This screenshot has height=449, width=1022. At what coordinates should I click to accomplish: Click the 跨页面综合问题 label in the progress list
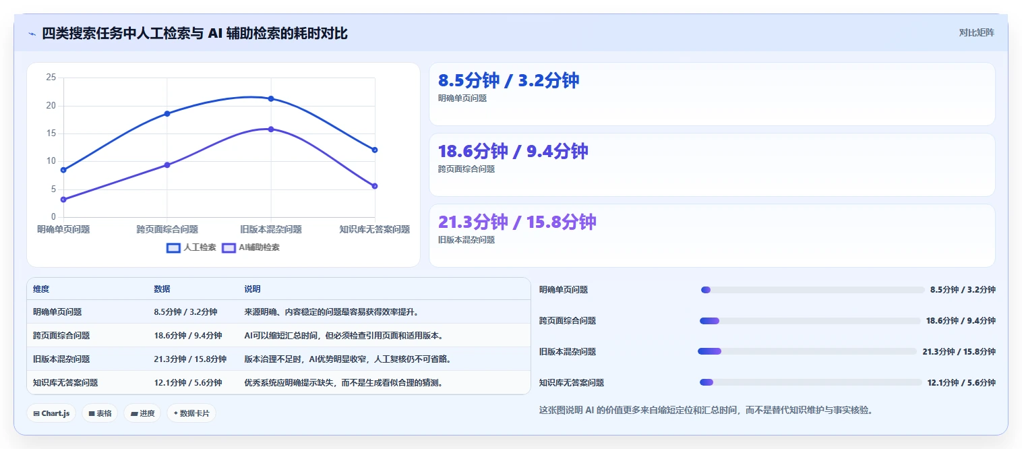tap(568, 321)
